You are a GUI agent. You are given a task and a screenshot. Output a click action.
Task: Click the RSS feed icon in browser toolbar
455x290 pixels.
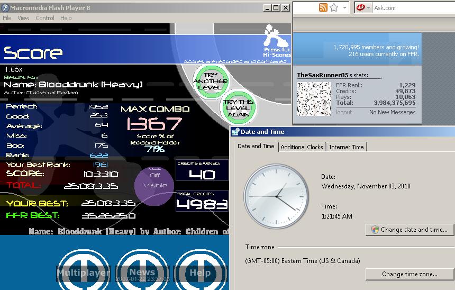323,7
